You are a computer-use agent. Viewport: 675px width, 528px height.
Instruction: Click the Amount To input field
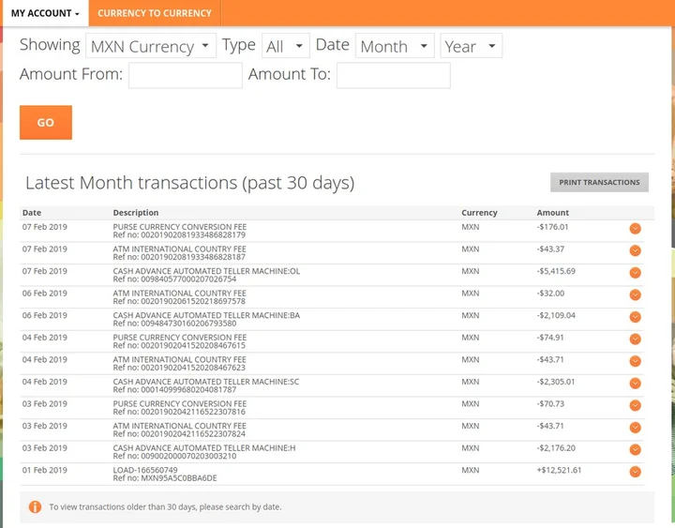point(393,75)
